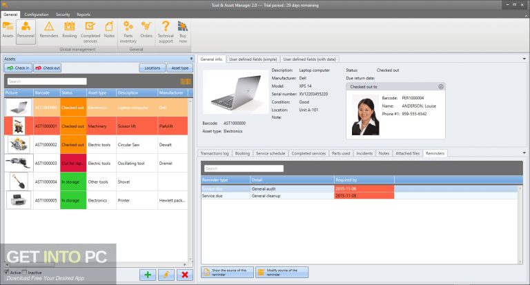The width and height of the screenshot is (530, 285).
Task: Click the green plus add asset button
Action: pyautogui.click(x=148, y=275)
